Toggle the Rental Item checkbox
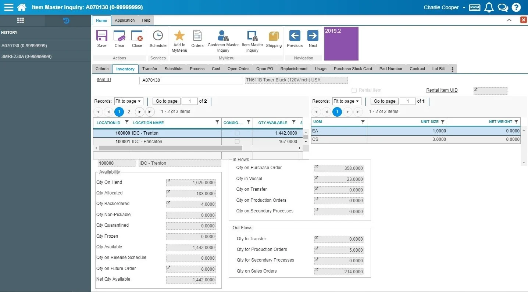This screenshot has height=292, width=528. tap(354, 90)
